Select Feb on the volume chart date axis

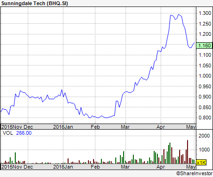[95, 167]
